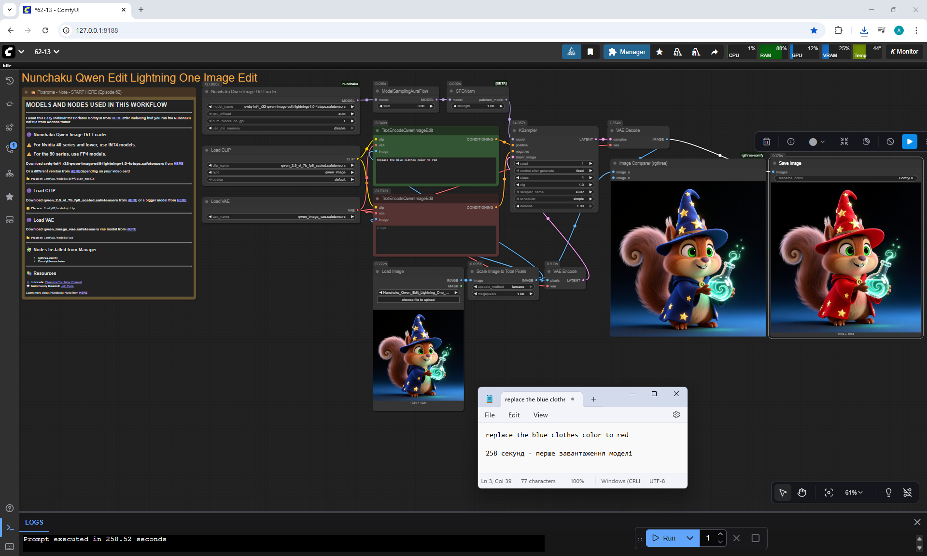Toggle the lightbulb focus mode icon
This screenshot has width=927, height=556.
click(888, 492)
